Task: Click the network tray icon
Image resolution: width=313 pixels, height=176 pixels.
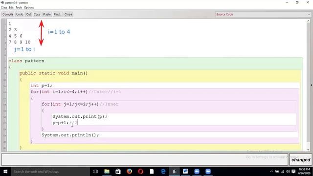Action: pyautogui.click(x=283, y=172)
